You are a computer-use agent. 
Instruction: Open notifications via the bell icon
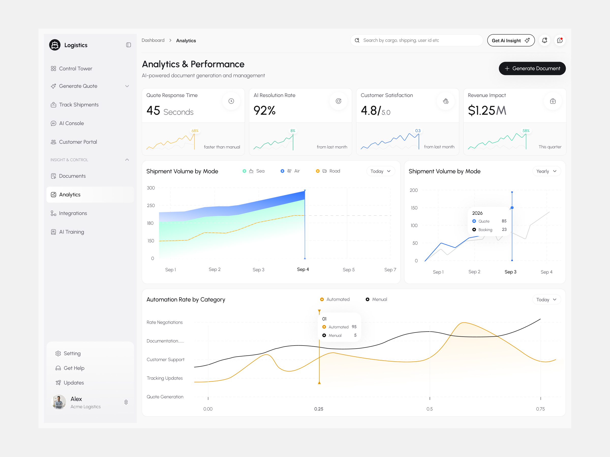pos(545,40)
